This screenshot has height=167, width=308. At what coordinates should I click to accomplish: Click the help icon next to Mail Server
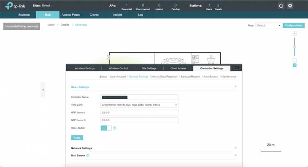click(88, 156)
